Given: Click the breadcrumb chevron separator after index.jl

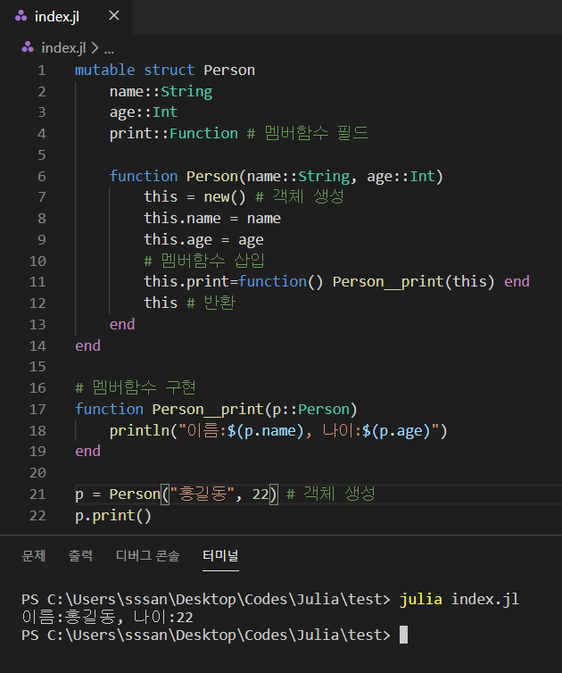Looking at the screenshot, I should click(95, 47).
